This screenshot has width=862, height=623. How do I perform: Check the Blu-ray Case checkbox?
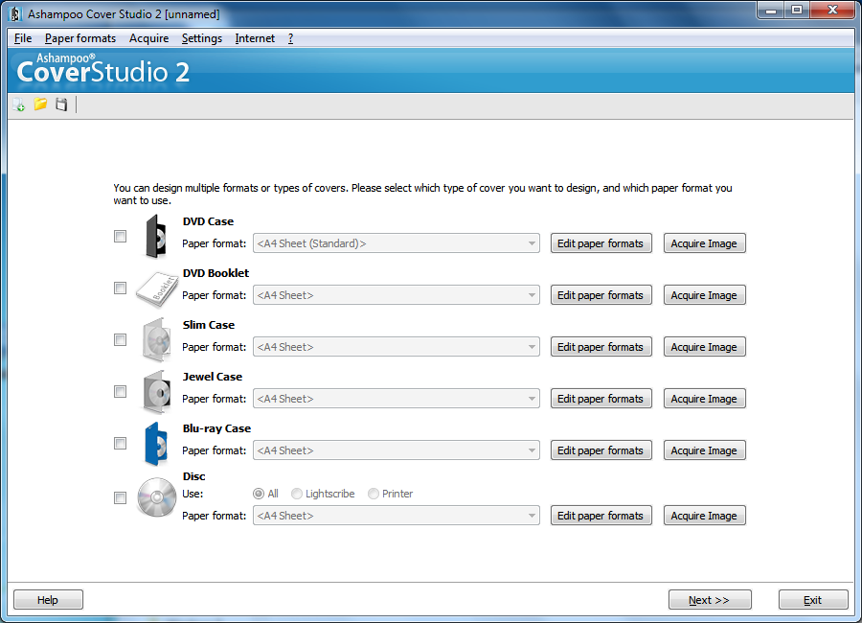click(120, 443)
